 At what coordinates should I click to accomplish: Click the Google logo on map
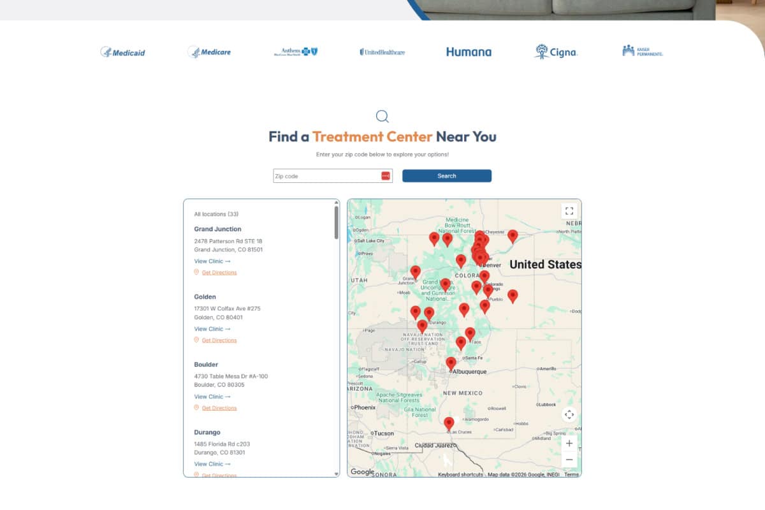coord(363,472)
